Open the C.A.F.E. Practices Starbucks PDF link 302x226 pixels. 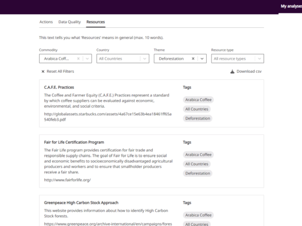[x=108, y=117]
